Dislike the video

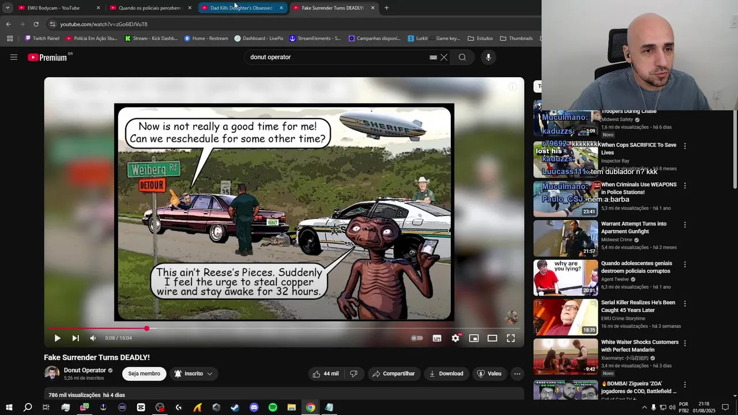click(x=354, y=373)
